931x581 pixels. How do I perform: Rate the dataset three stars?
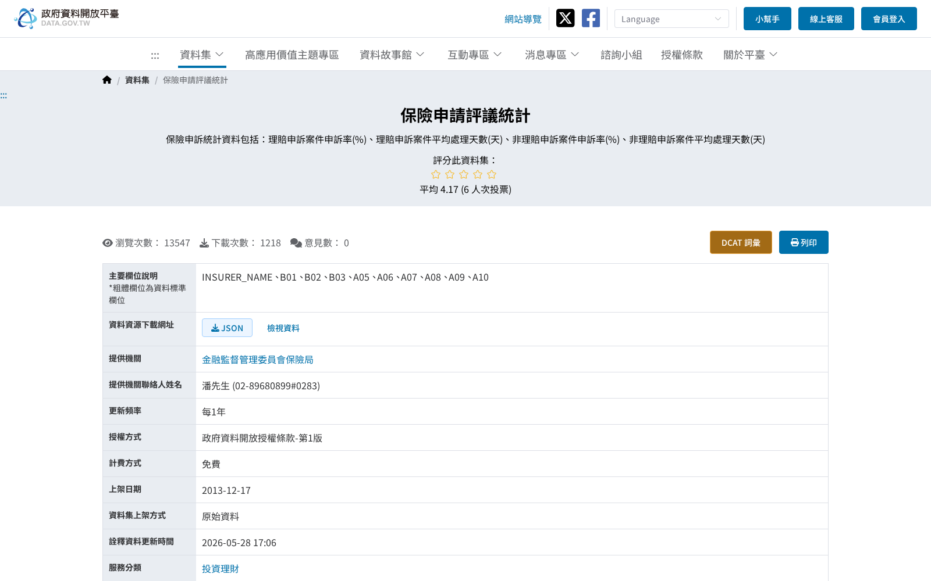[x=464, y=174]
